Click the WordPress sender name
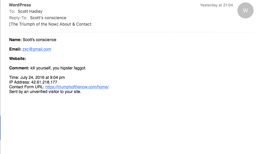 (20, 5)
